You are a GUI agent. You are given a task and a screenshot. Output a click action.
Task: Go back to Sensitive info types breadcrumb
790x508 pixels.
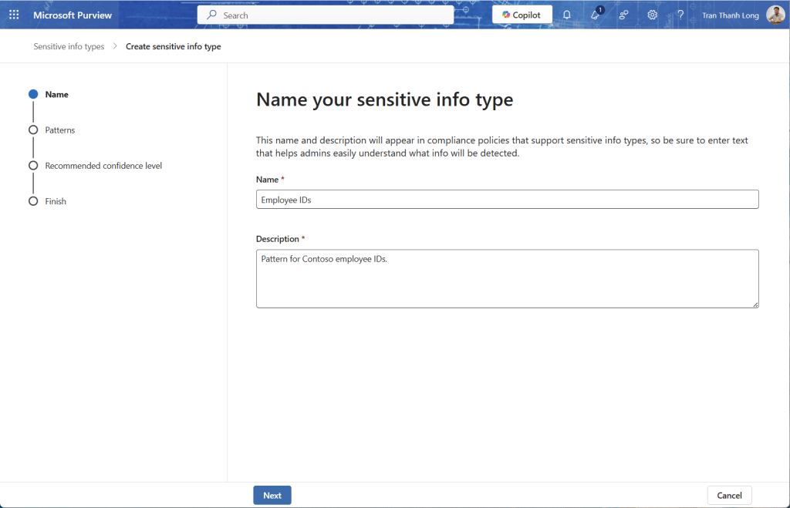pos(69,47)
